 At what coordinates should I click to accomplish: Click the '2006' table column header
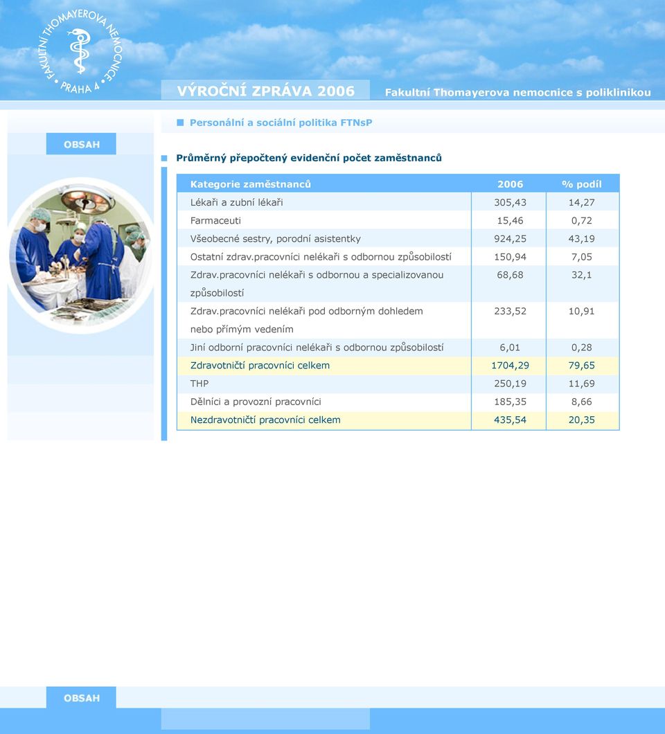point(510,184)
